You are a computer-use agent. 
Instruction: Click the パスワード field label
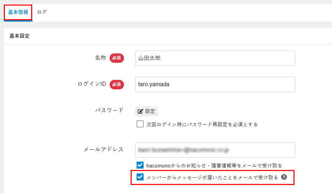[109, 110]
